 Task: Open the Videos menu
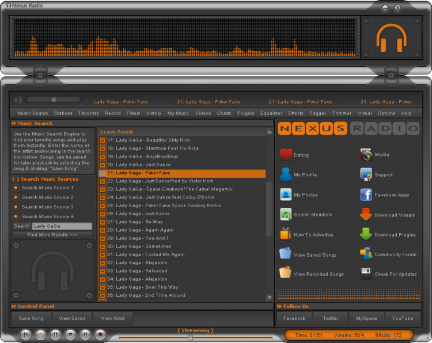point(203,113)
